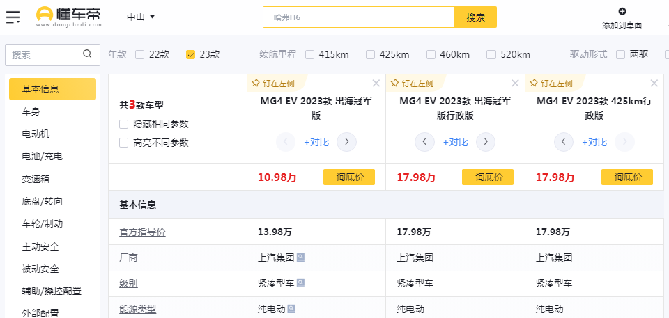Click the magnifier icon in sidebar search

(88, 54)
